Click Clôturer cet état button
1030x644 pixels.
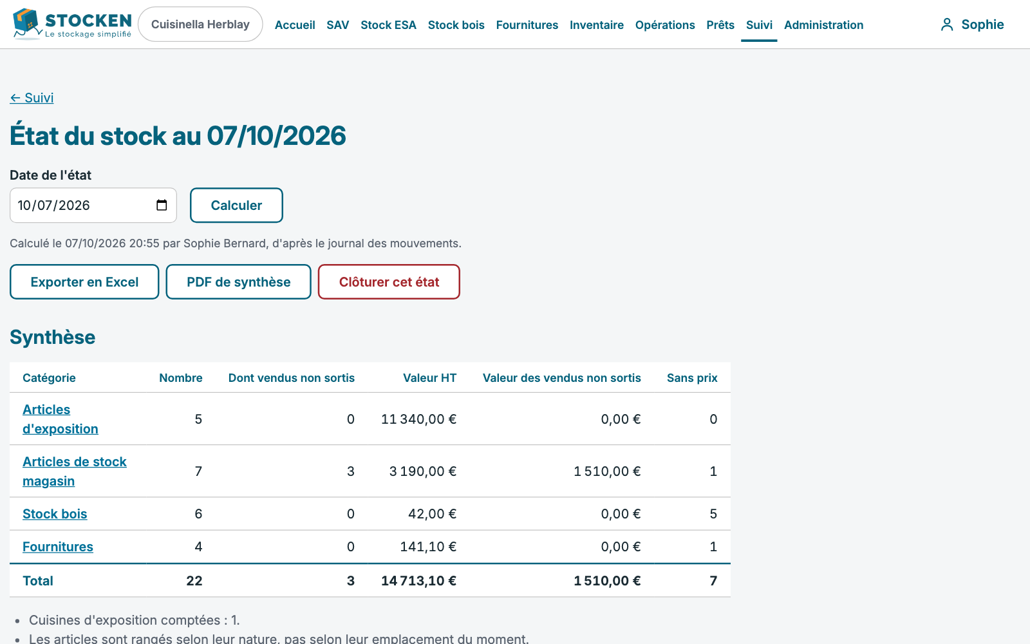389,282
